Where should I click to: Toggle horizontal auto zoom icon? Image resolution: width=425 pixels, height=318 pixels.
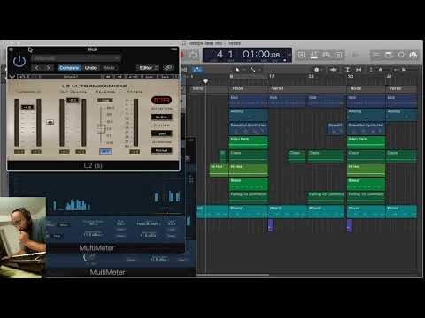pyautogui.click(x=359, y=70)
